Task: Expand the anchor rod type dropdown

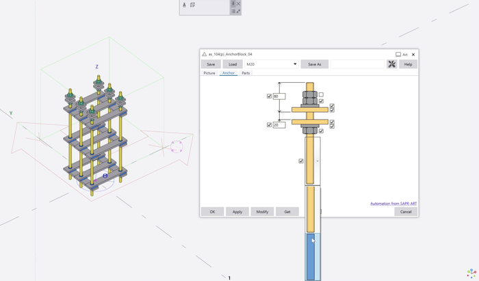Action: pyautogui.click(x=317, y=161)
